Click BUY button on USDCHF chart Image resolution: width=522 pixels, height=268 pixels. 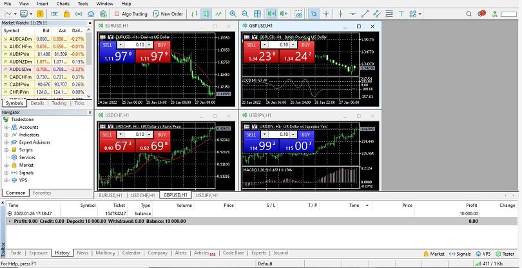(162, 135)
